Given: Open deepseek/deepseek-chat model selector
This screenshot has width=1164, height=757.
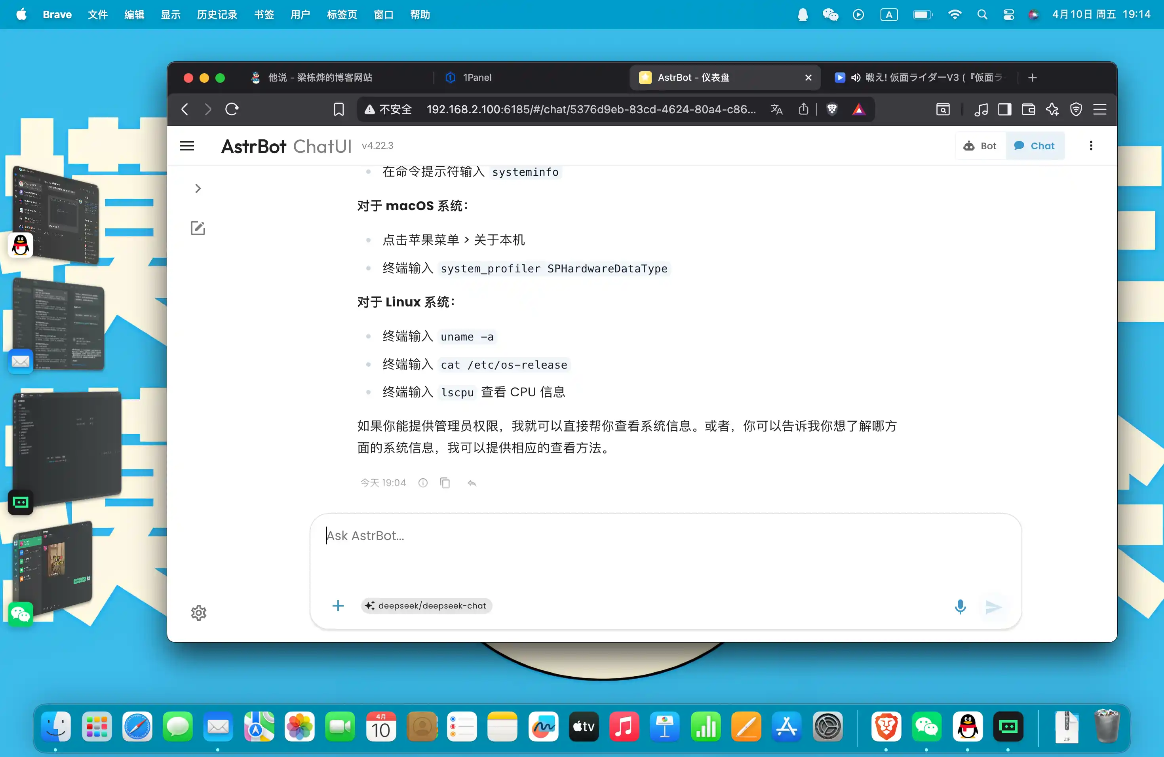Looking at the screenshot, I should (x=426, y=605).
